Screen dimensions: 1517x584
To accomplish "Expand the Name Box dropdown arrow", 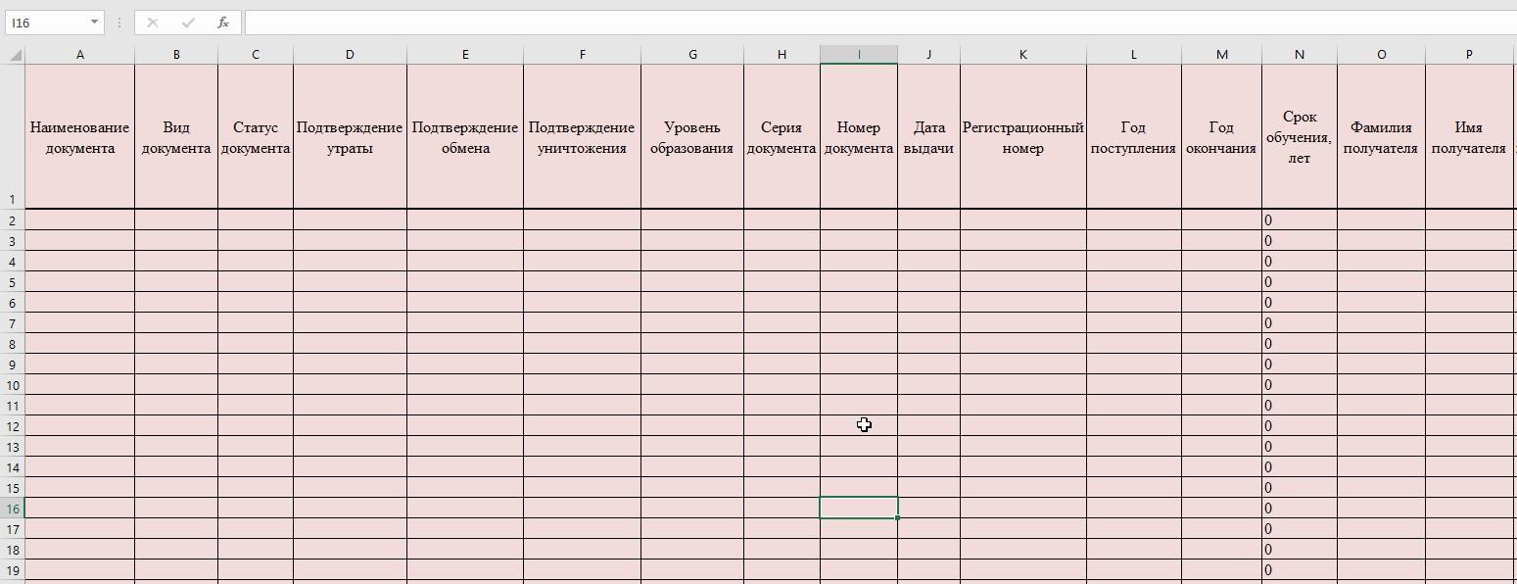I will [x=94, y=23].
